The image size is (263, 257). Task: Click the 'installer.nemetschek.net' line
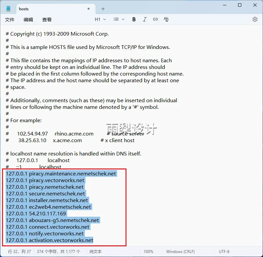tap(47, 200)
